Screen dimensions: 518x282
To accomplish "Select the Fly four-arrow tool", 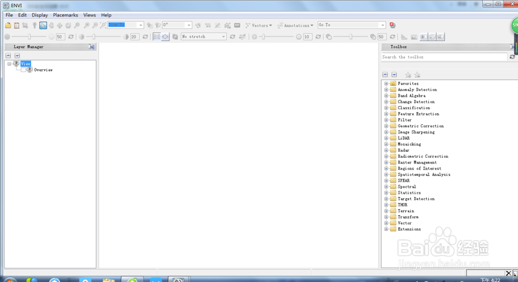I will [x=60, y=25].
